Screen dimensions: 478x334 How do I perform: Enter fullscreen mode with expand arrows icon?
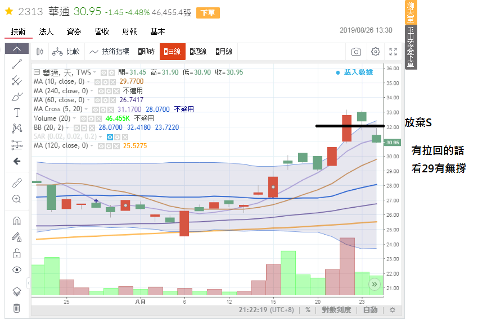pyautogui.click(x=393, y=52)
